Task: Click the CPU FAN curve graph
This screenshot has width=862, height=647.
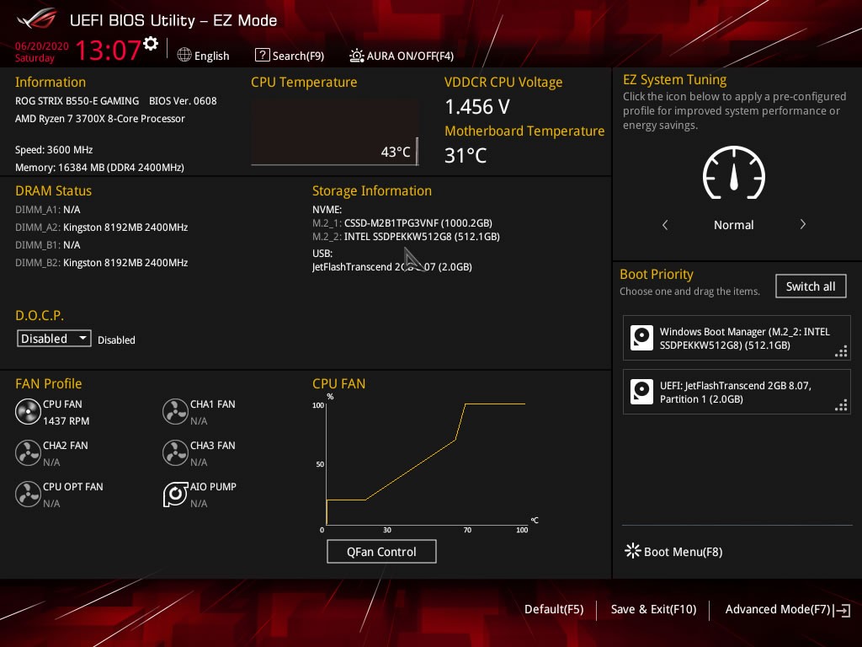Action: (x=426, y=464)
